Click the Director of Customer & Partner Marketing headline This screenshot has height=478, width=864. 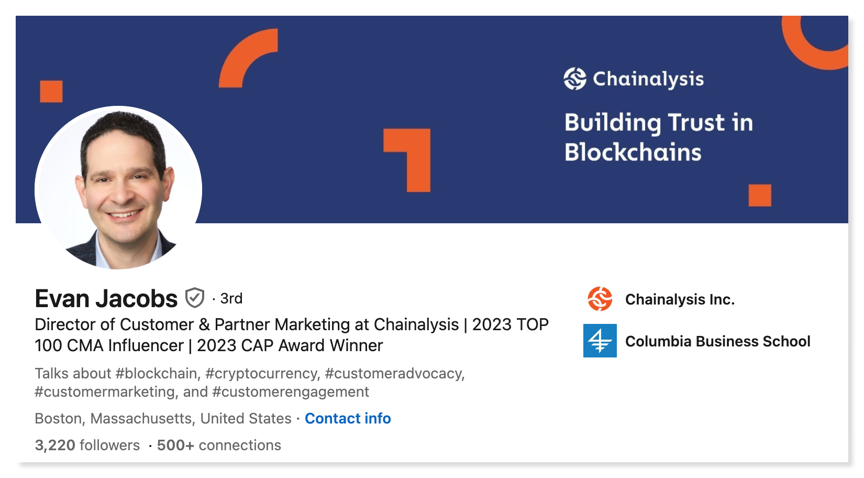[292, 335]
